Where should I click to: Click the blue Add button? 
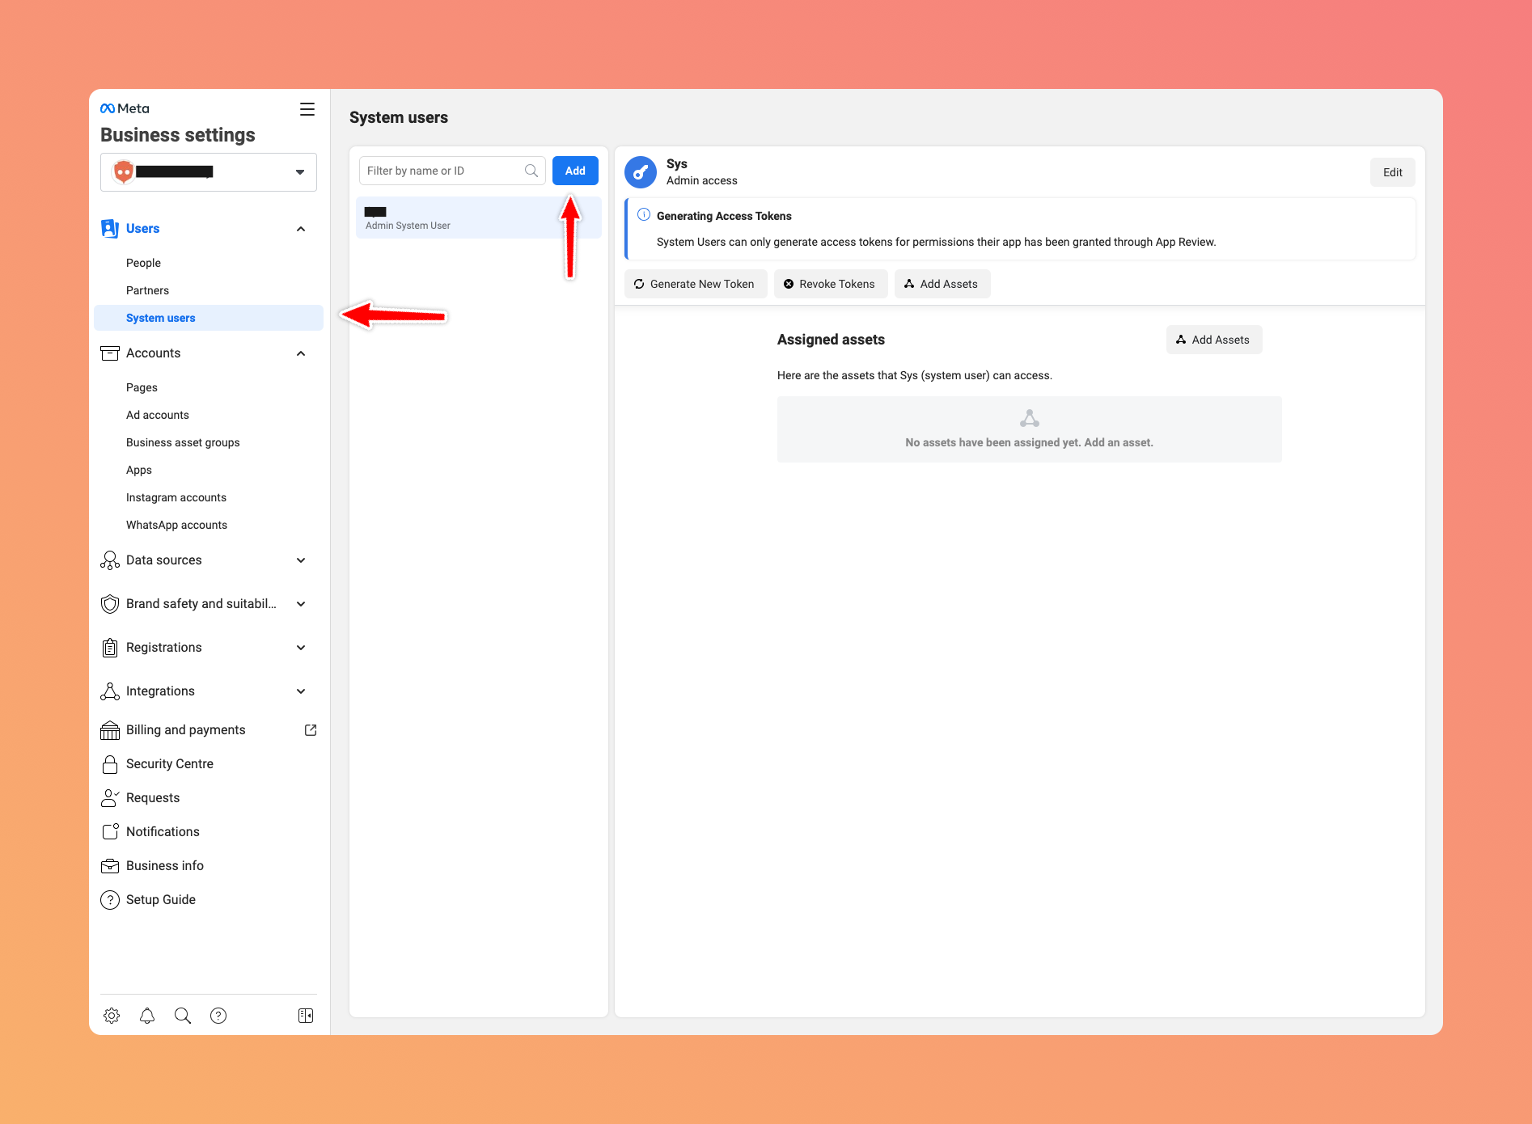575,171
